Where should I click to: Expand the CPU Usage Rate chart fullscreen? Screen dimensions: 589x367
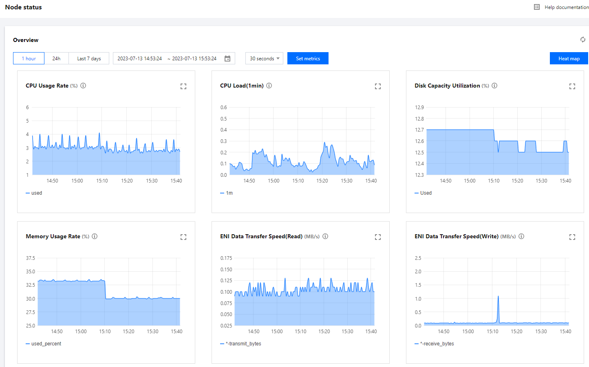point(183,86)
